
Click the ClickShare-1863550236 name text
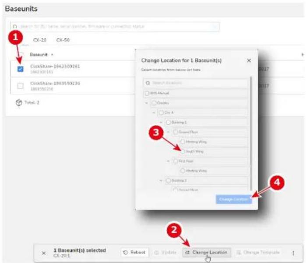pos(55,83)
